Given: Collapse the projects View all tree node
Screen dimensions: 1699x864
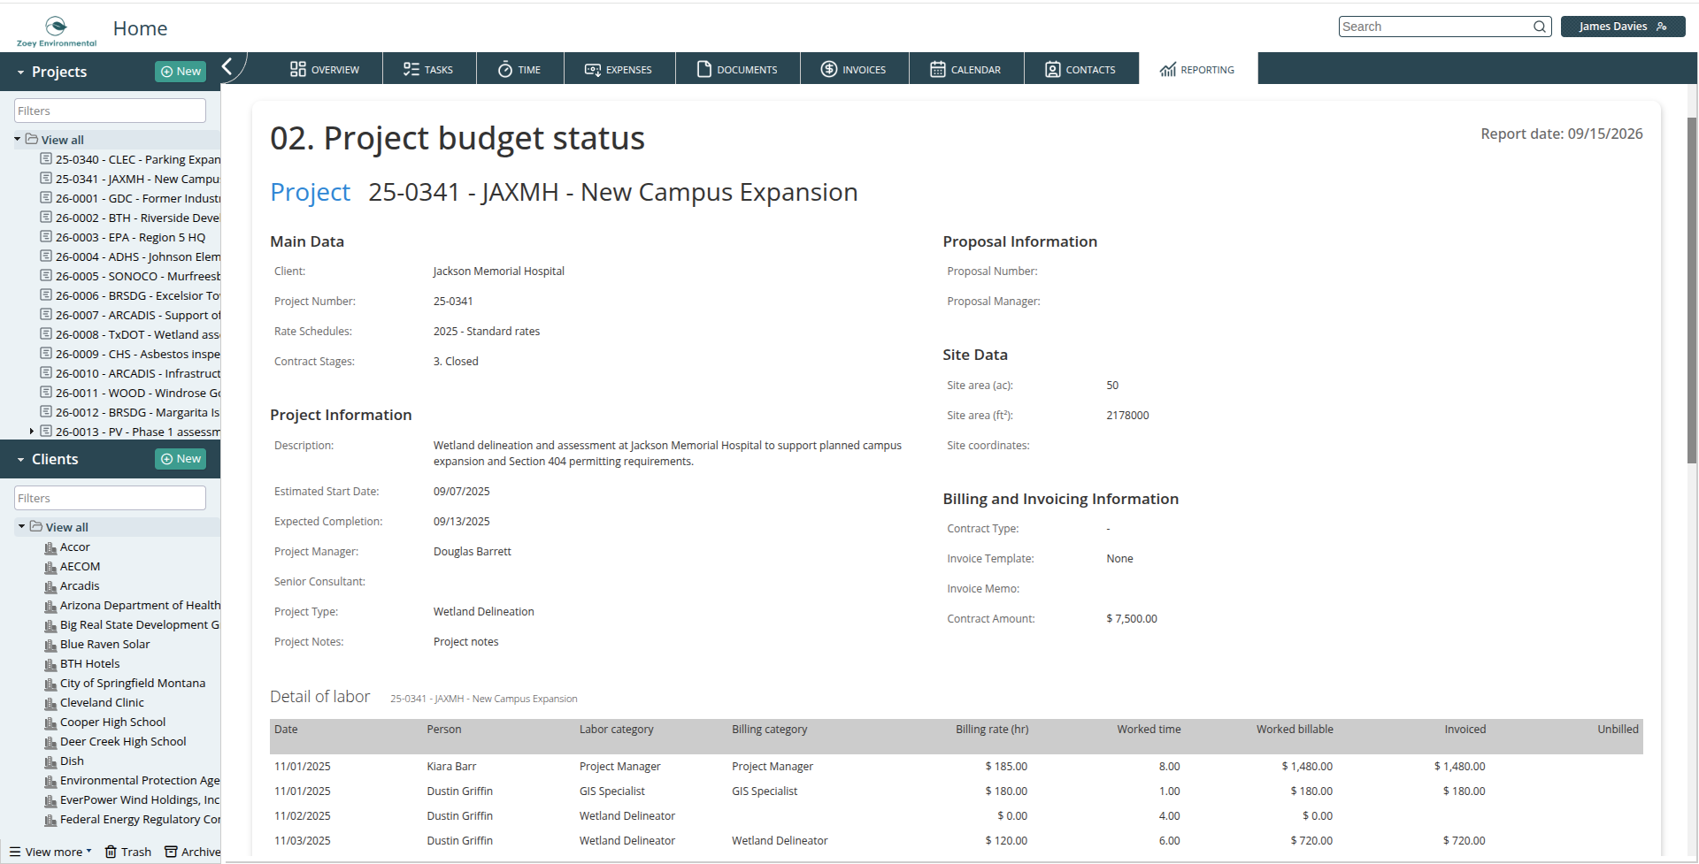Looking at the screenshot, I should coord(18,139).
